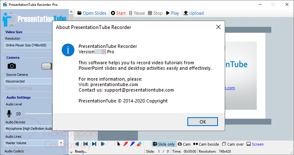Switch to Cam over layout
294x155 pixels.
tap(233, 144)
